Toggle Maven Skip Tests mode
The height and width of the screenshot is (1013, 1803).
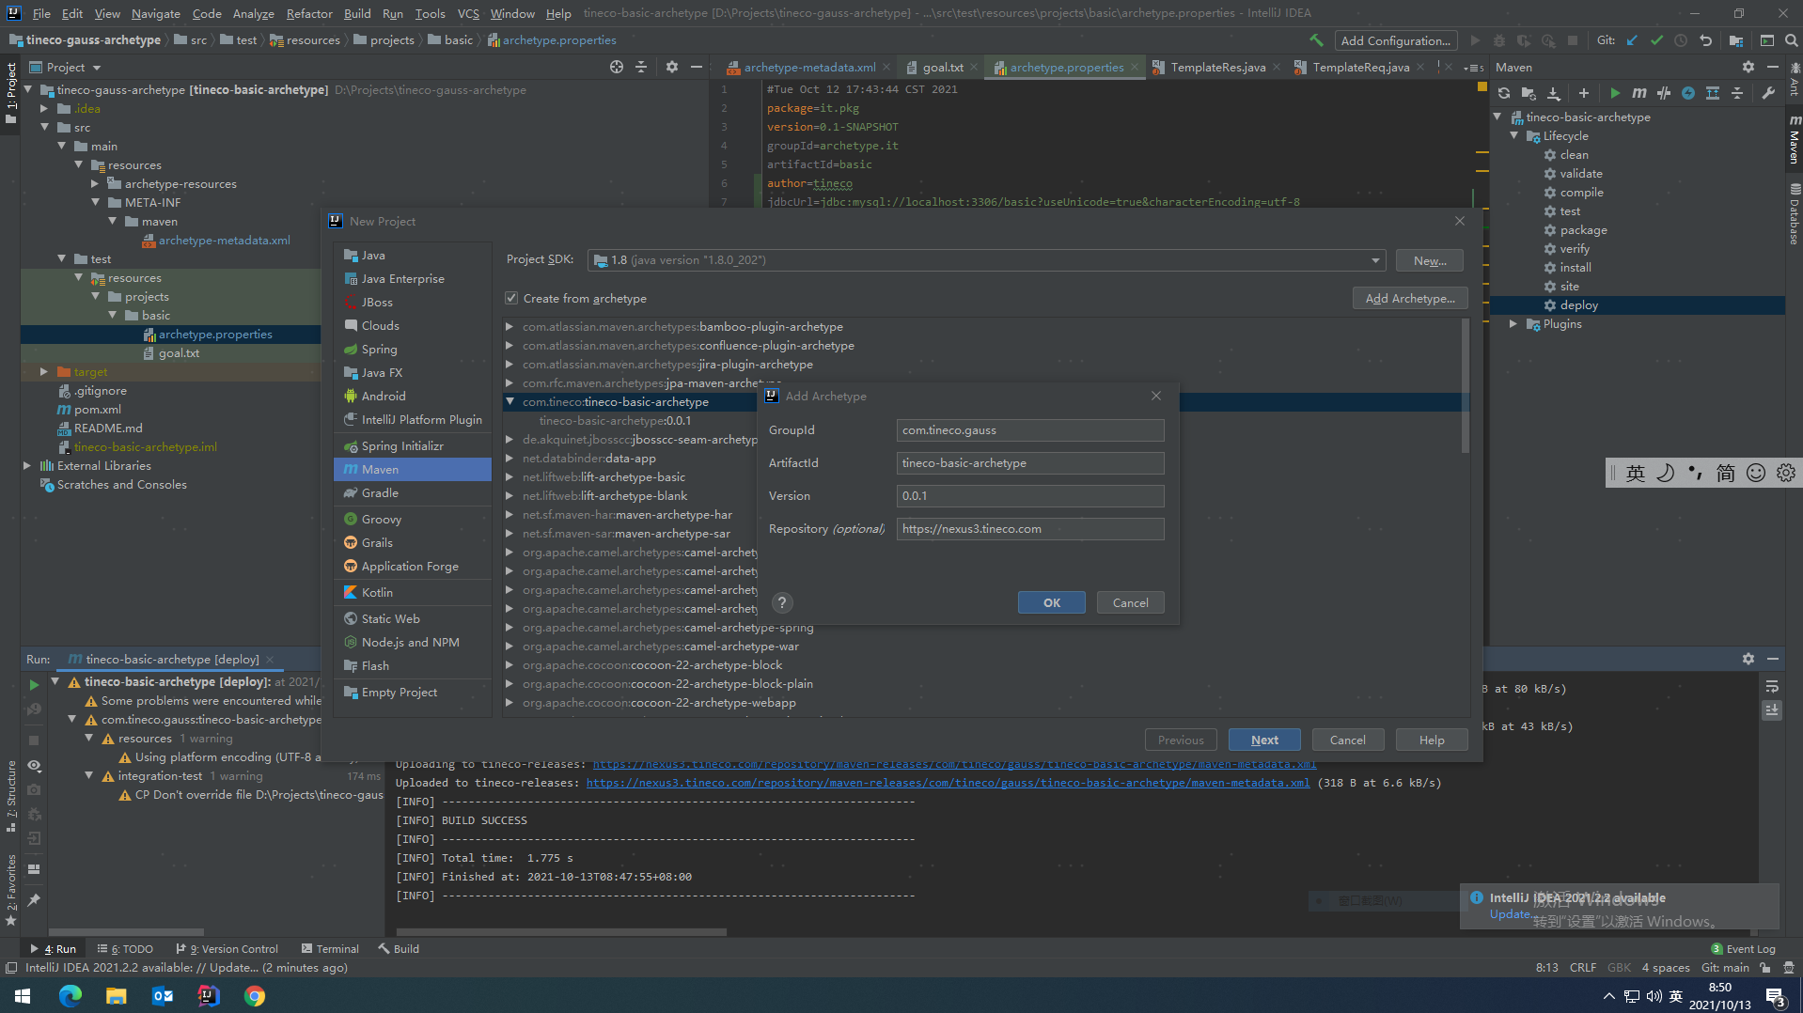point(1687,93)
